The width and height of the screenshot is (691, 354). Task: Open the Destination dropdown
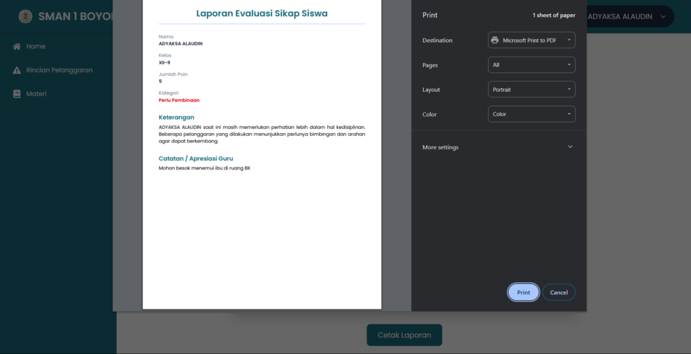pyautogui.click(x=531, y=41)
